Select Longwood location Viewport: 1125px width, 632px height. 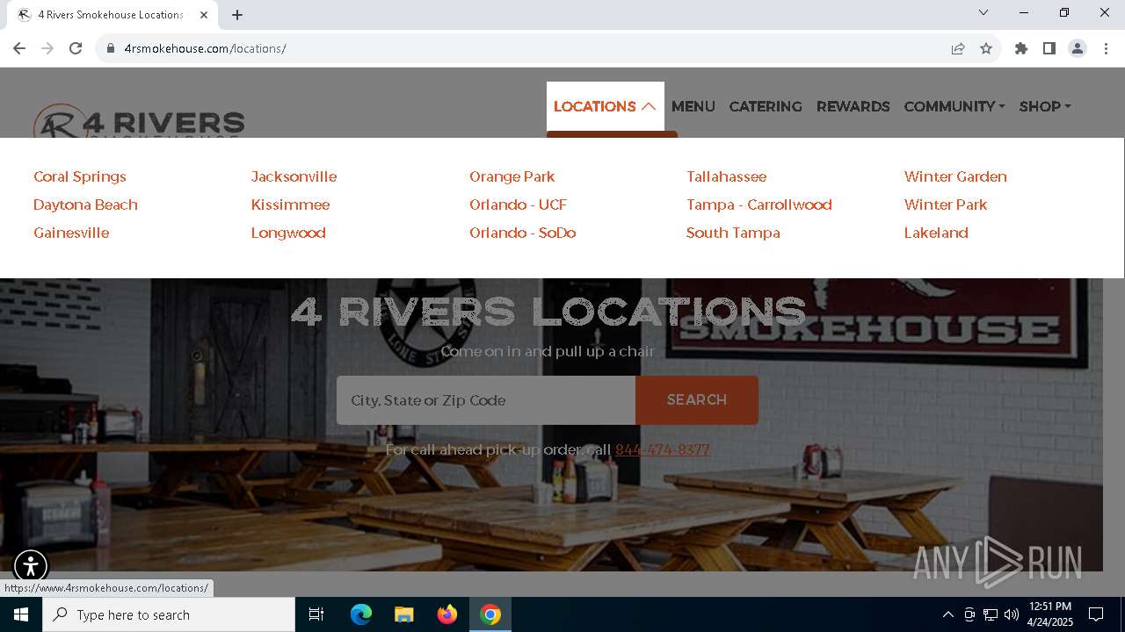coord(288,233)
